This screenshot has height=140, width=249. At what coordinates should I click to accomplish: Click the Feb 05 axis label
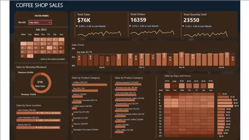click(x=102, y=67)
